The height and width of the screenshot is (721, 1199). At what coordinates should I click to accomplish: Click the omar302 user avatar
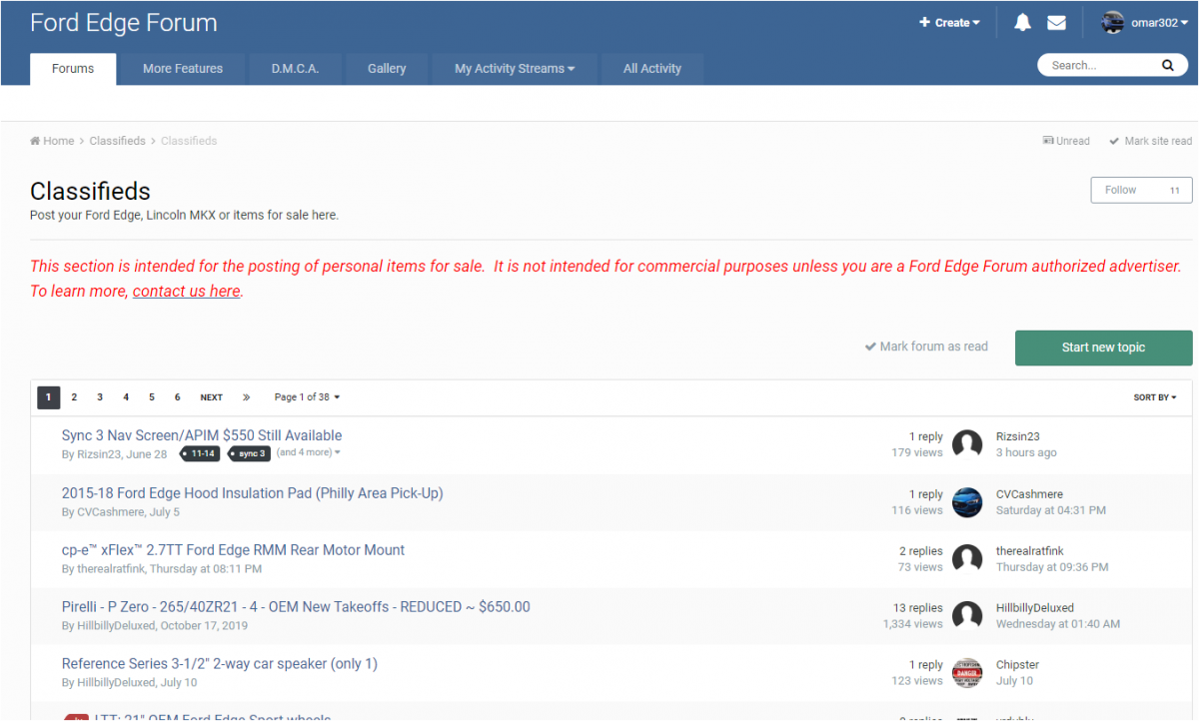coord(1113,23)
